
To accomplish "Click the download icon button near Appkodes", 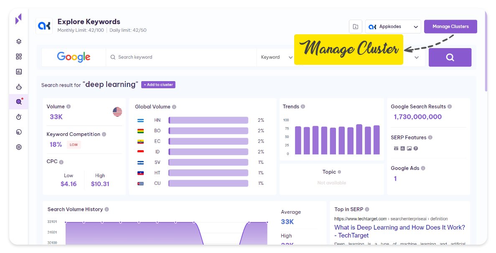I will point(356,27).
